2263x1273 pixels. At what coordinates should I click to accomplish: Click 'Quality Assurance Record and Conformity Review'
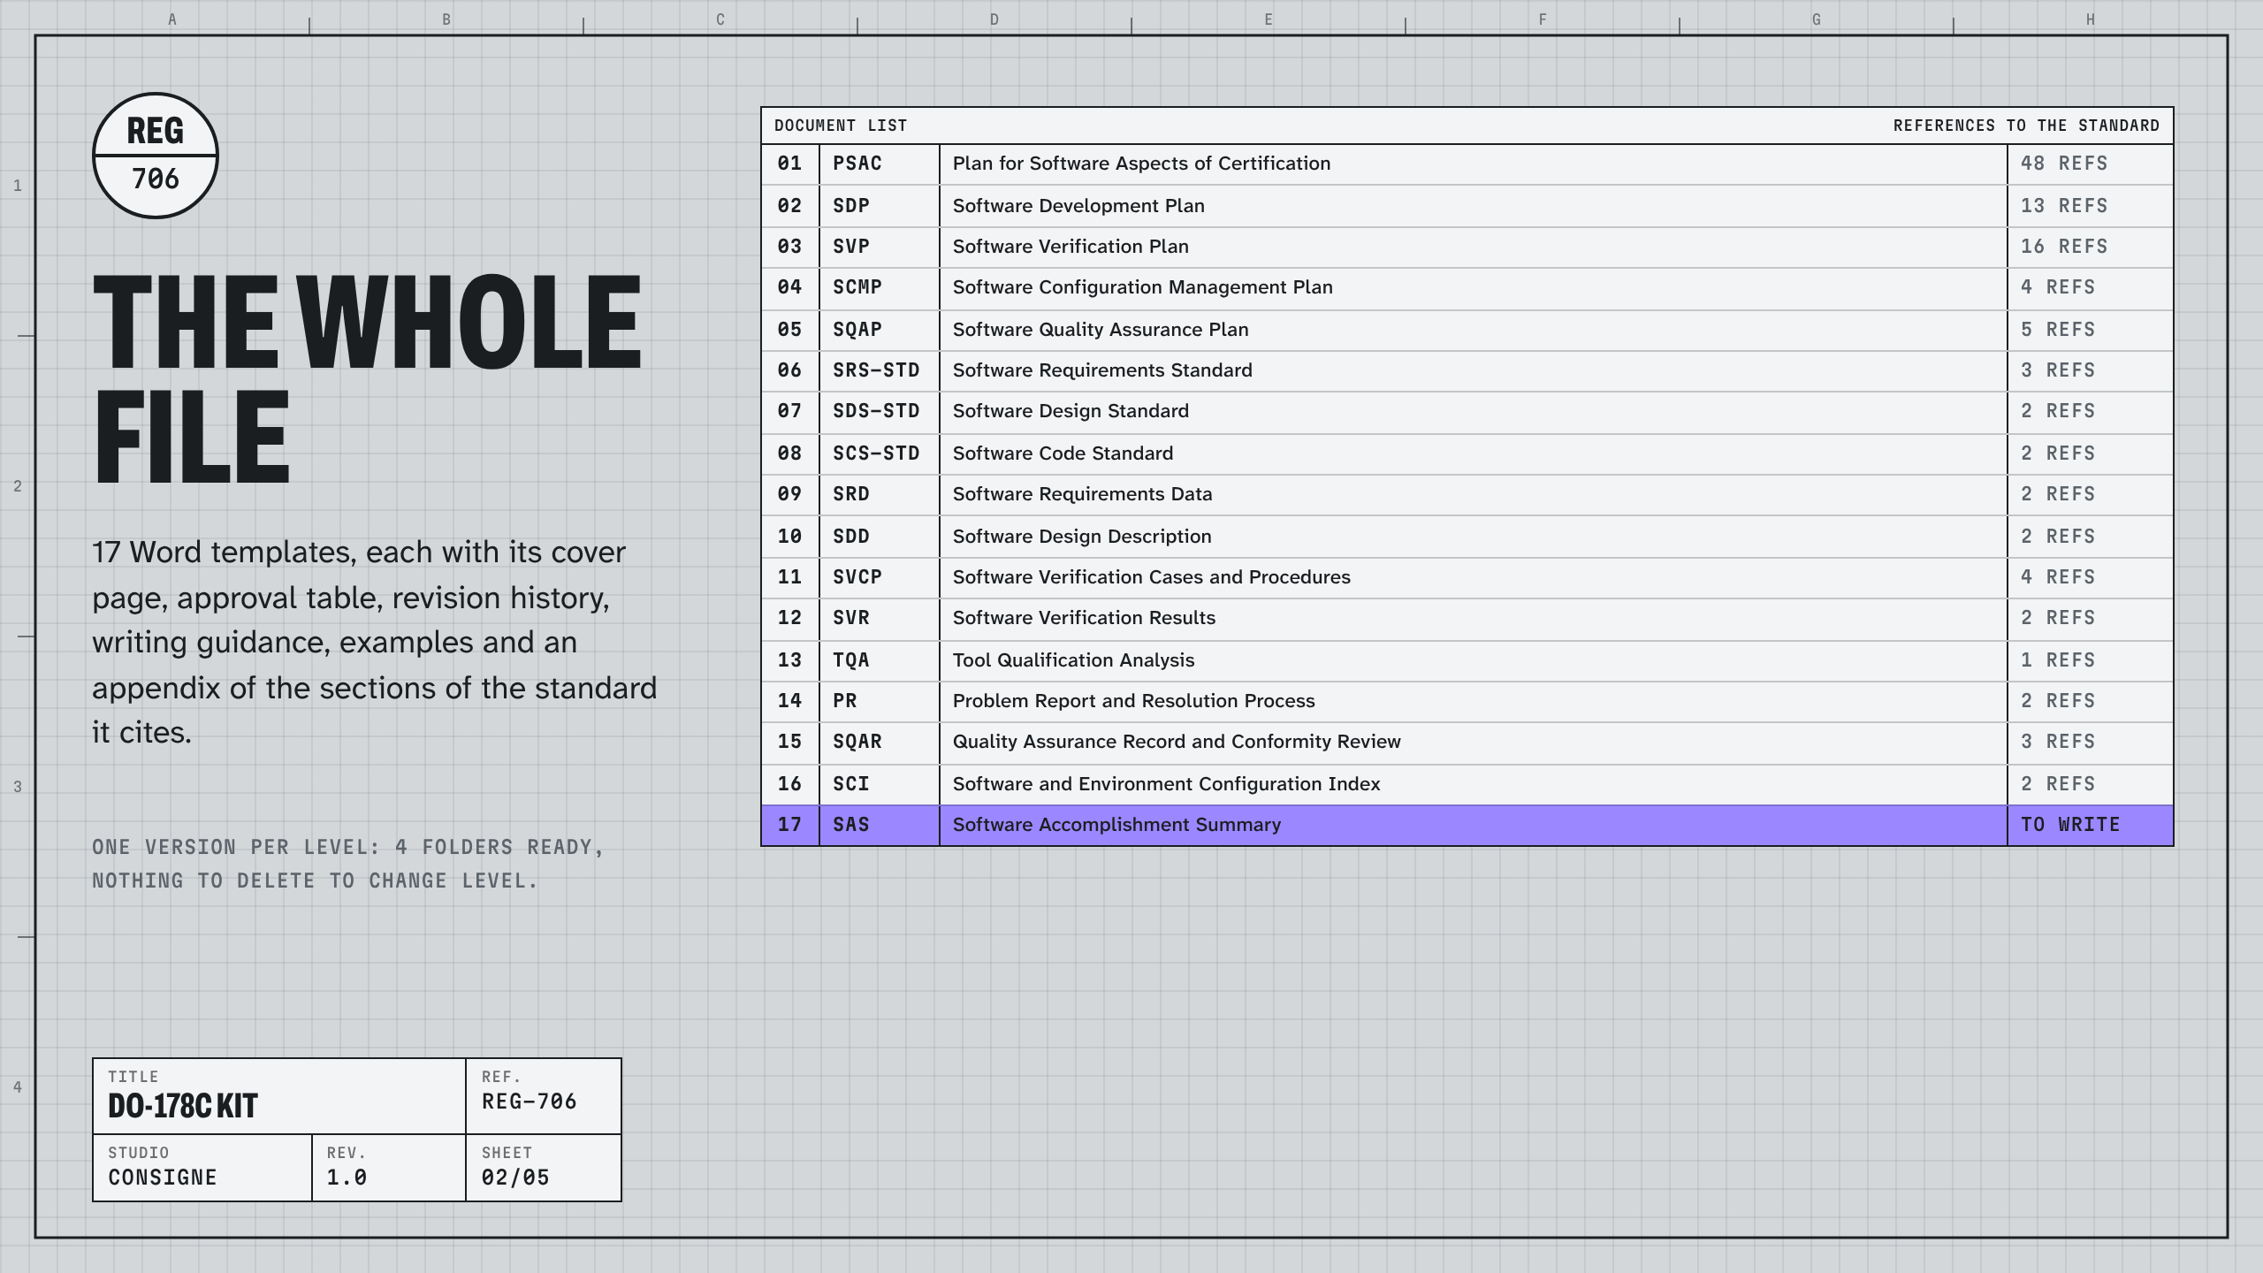tap(1177, 742)
